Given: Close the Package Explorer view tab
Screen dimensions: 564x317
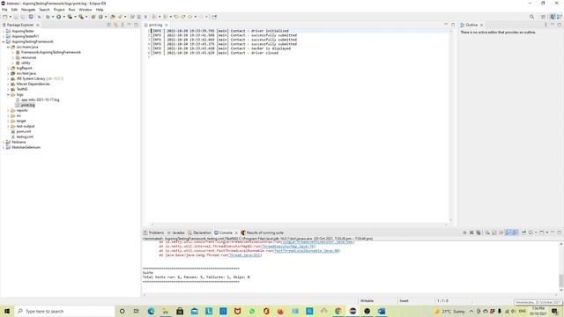Looking at the screenshot, I should pos(38,26).
